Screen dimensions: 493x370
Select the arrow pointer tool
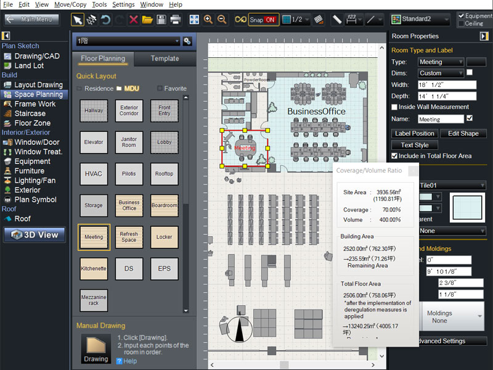click(78, 20)
